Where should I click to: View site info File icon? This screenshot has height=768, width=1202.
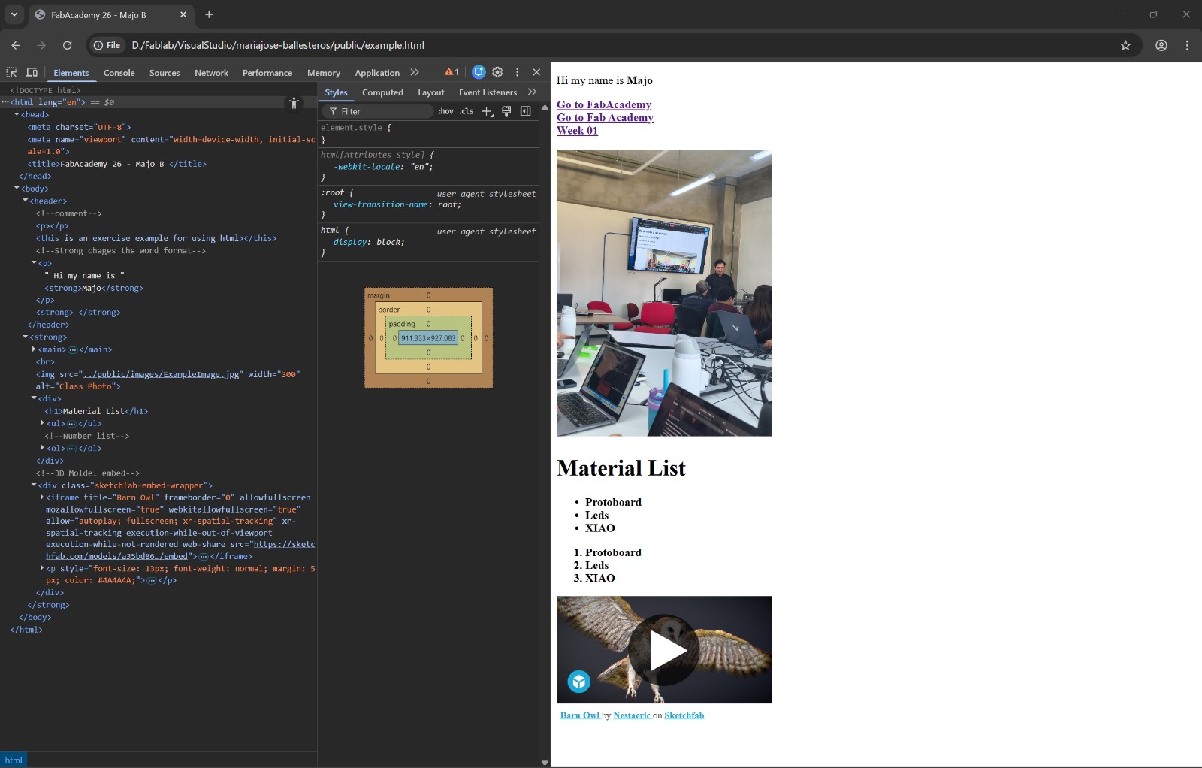pos(107,45)
